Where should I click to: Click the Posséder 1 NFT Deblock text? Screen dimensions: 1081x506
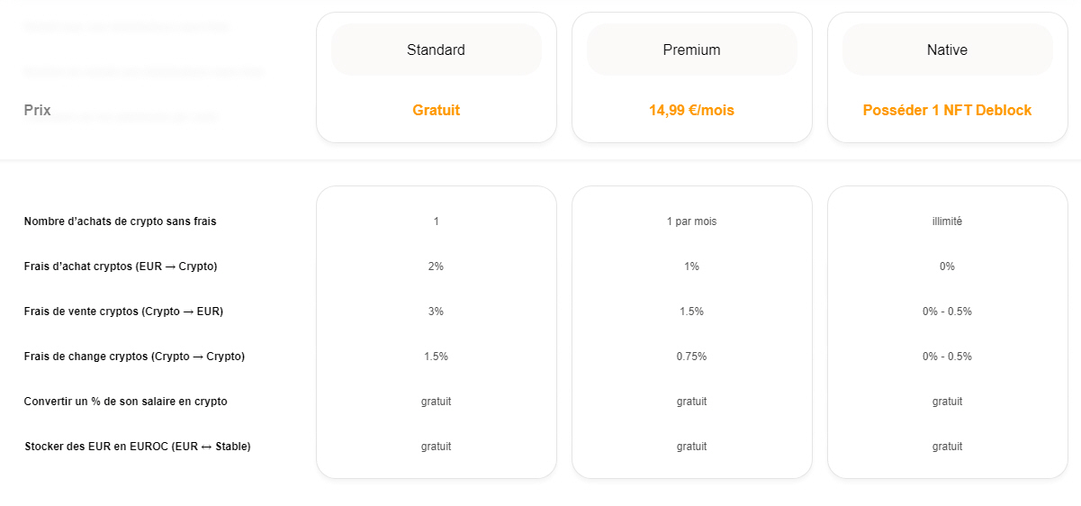(x=947, y=110)
